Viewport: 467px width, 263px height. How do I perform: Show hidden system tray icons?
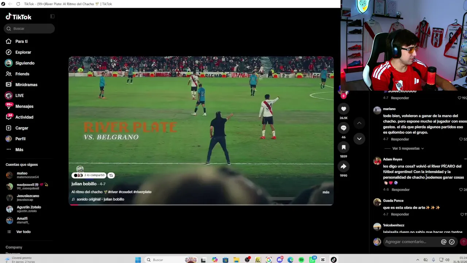click(418, 260)
